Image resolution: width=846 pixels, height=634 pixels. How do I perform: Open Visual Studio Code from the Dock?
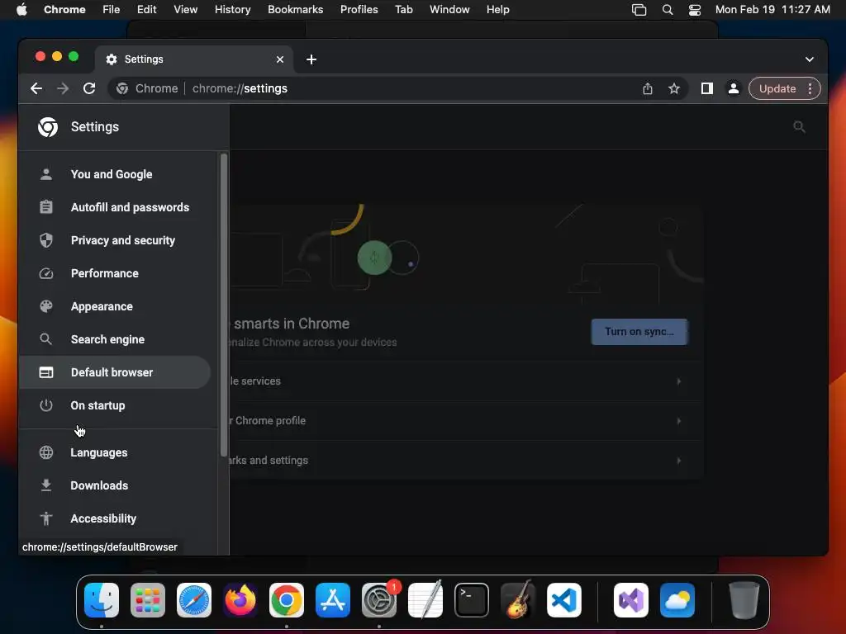[x=563, y=600]
